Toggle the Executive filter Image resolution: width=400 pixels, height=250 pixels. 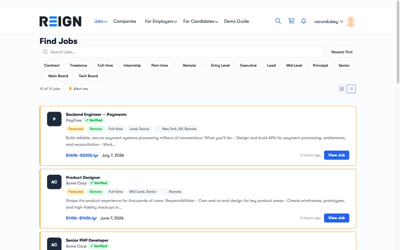[x=248, y=65]
